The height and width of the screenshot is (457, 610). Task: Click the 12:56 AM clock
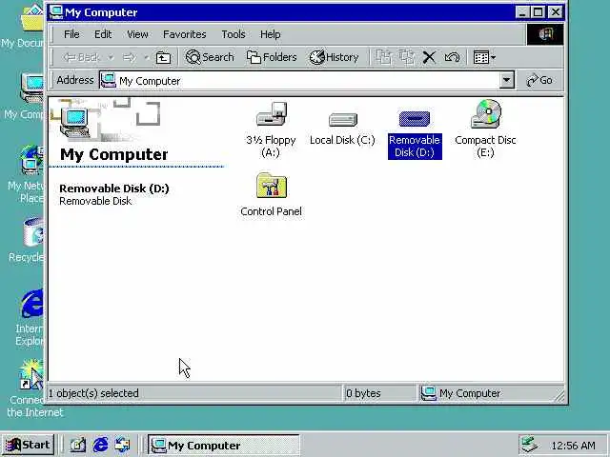point(573,446)
